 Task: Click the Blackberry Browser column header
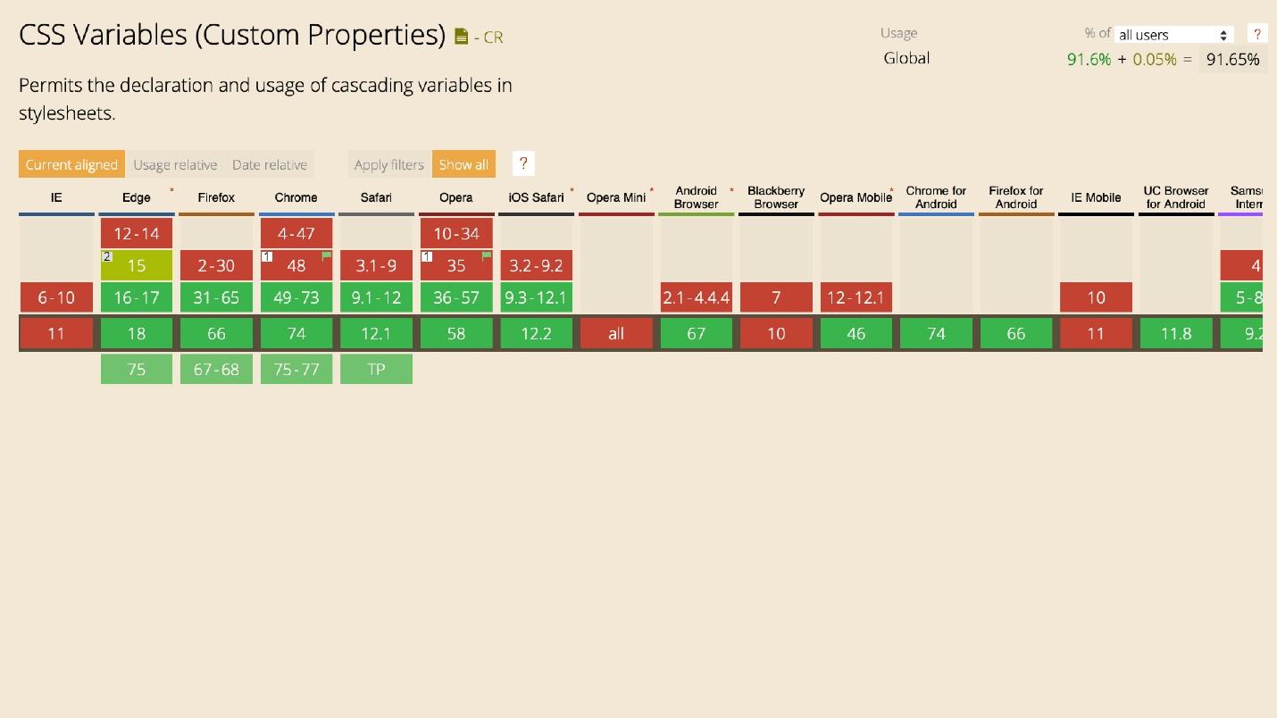(776, 197)
